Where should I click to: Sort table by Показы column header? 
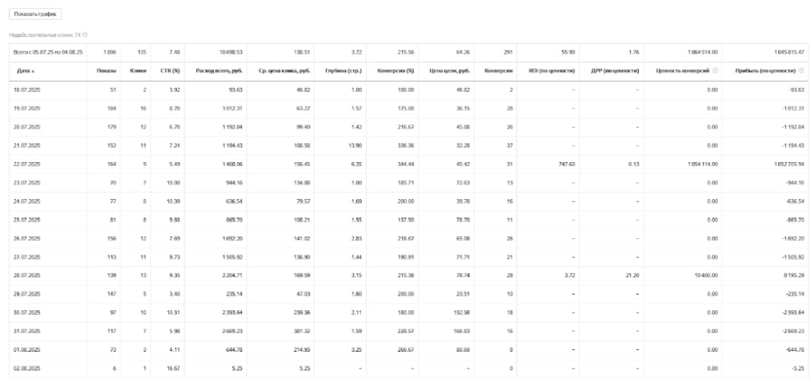(x=106, y=70)
